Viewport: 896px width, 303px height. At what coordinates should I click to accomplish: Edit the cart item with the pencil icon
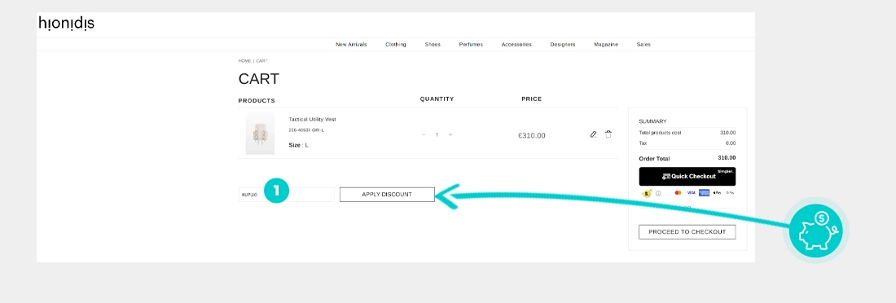(x=593, y=134)
